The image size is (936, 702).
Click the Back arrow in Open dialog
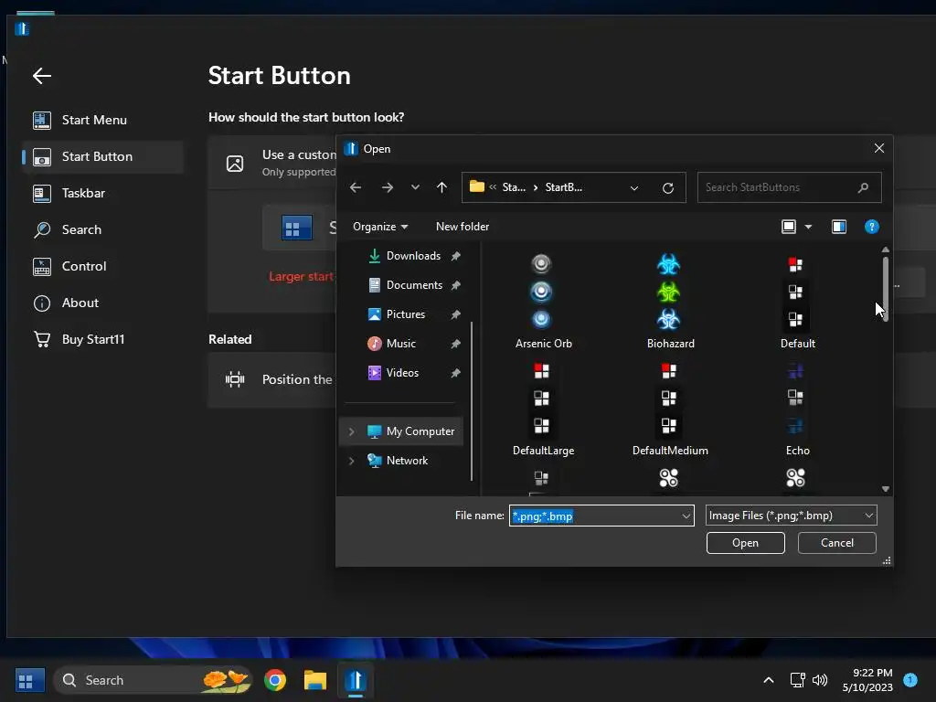click(356, 187)
